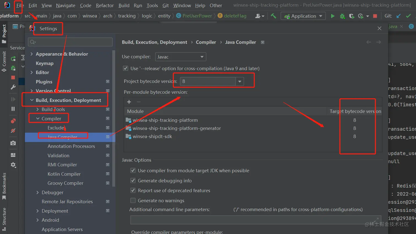Expand the Editor settings section
This screenshot has height=234, width=416.
[x=32, y=72]
